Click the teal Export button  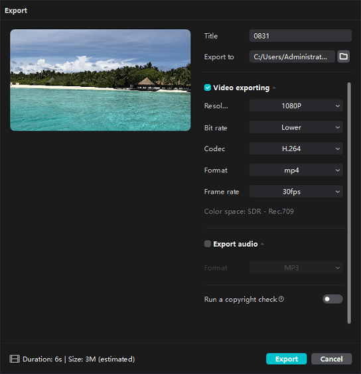click(286, 359)
